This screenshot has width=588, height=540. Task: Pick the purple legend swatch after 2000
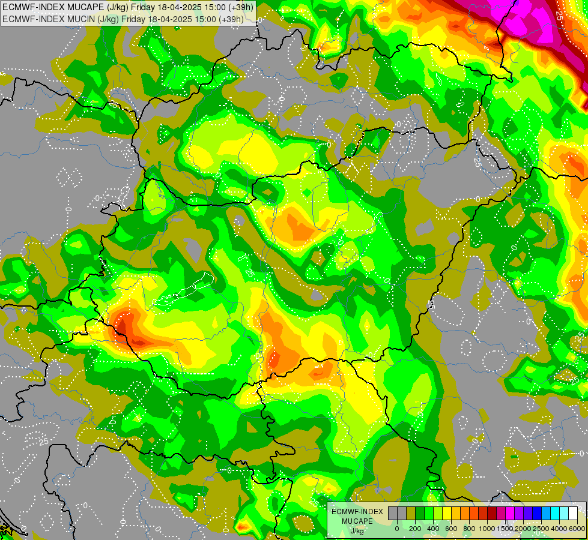[x=520, y=514]
